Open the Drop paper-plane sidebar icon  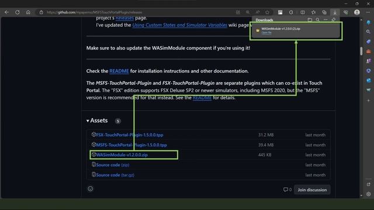click(369, 90)
